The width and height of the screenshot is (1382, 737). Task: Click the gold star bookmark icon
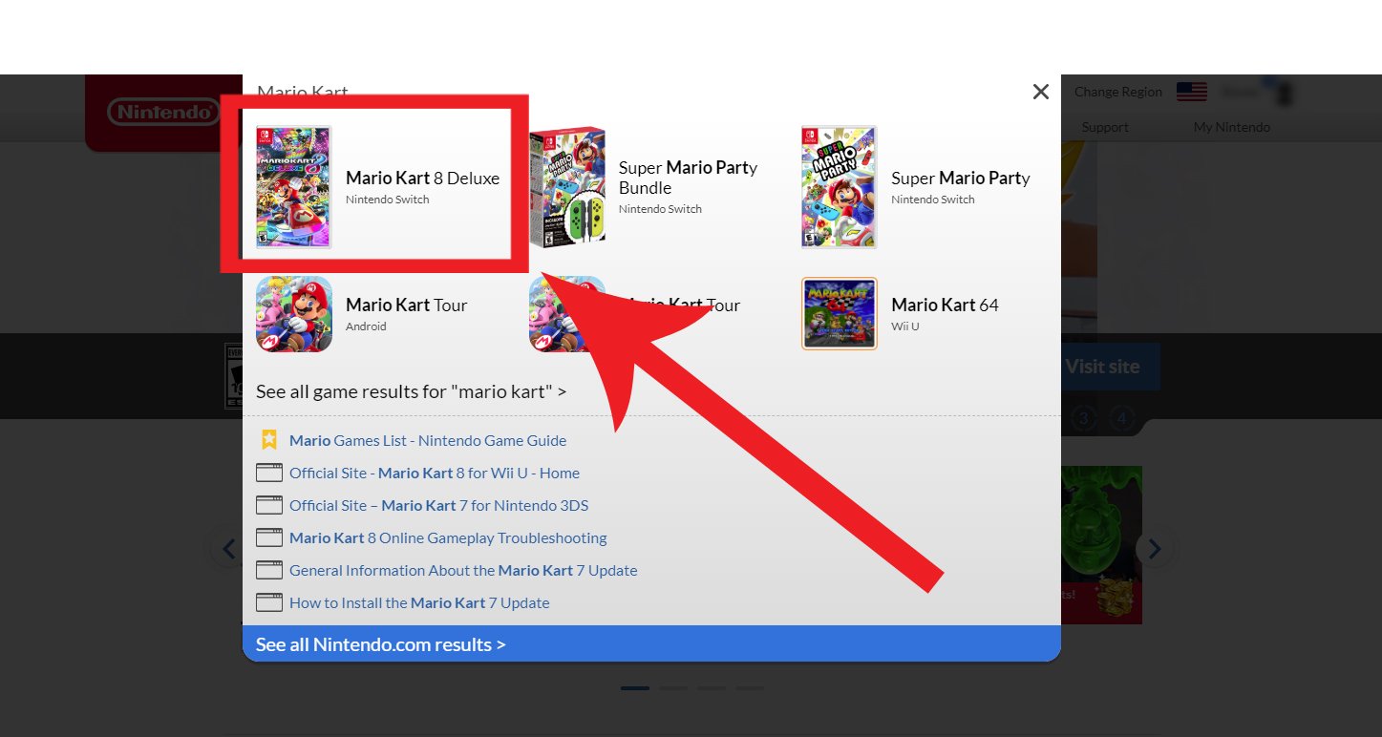click(269, 439)
